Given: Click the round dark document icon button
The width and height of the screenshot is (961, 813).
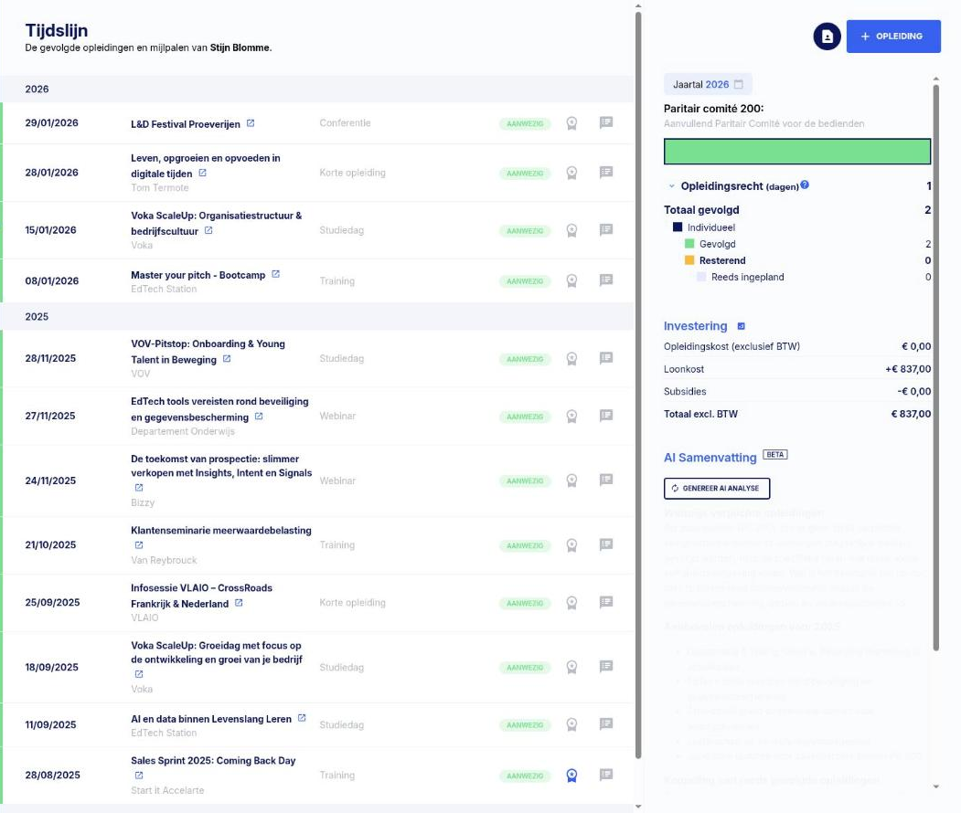Looking at the screenshot, I should coord(827,37).
